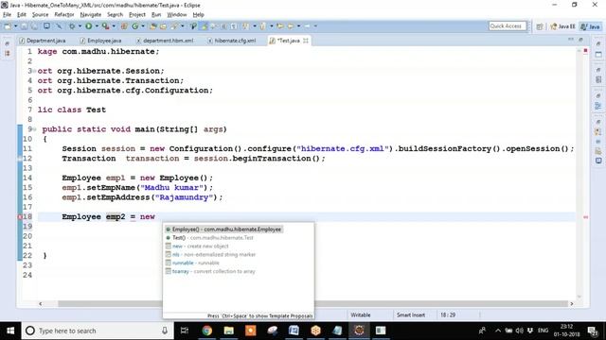The image size is (606, 340).
Task: Open the External Tools dropdown arrow
Action: [114, 26]
